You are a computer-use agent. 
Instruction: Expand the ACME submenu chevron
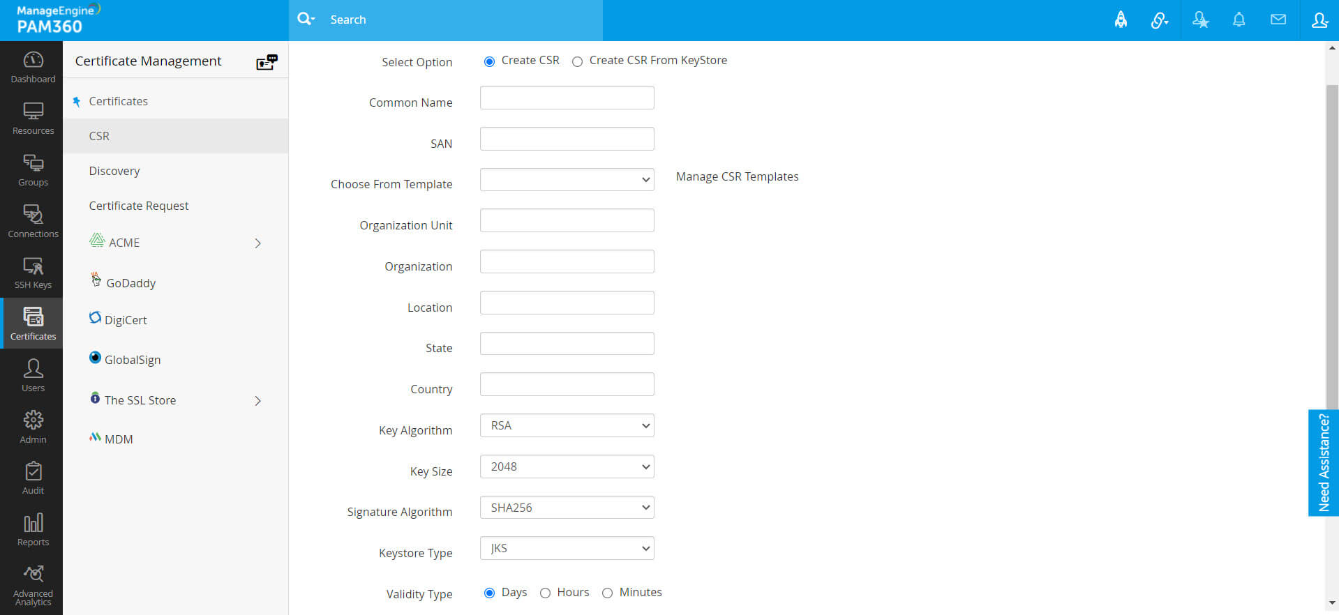tap(258, 243)
